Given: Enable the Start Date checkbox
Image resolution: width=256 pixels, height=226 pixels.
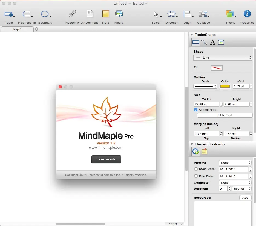Looking at the screenshot, I should (x=196, y=169).
